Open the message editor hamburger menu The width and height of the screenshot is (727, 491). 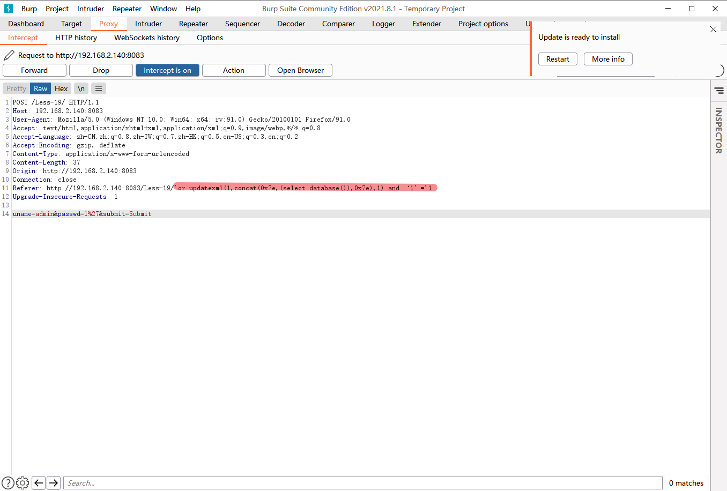[x=99, y=88]
